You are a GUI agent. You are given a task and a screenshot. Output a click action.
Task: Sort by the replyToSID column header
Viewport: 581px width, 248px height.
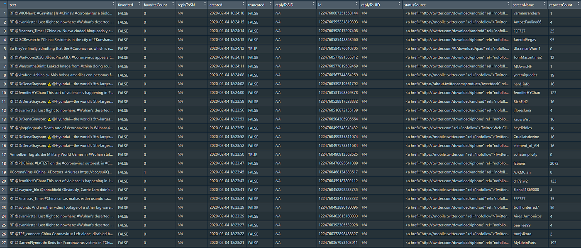[295, 5]
